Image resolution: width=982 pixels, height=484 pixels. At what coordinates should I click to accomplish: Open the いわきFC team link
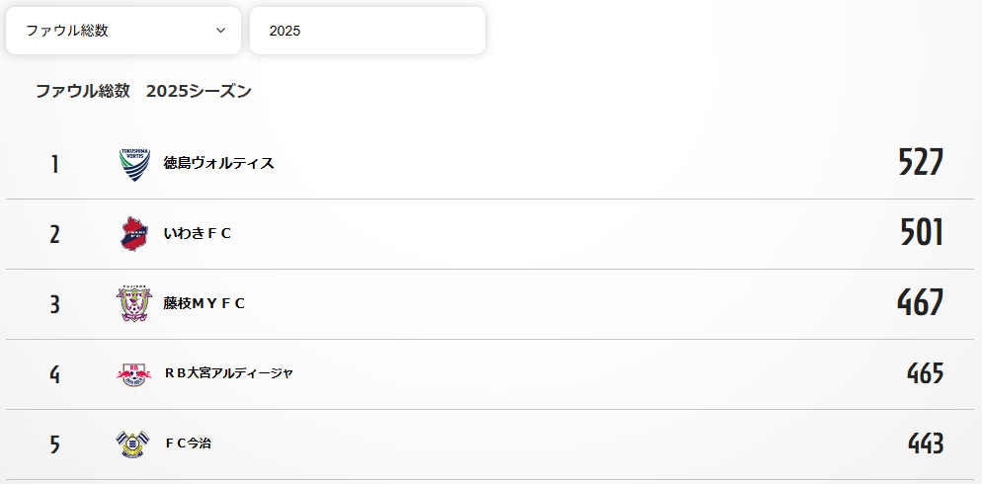coord(198,234)
